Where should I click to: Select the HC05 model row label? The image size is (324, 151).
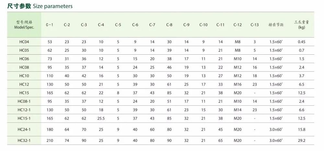click(24, 50)
